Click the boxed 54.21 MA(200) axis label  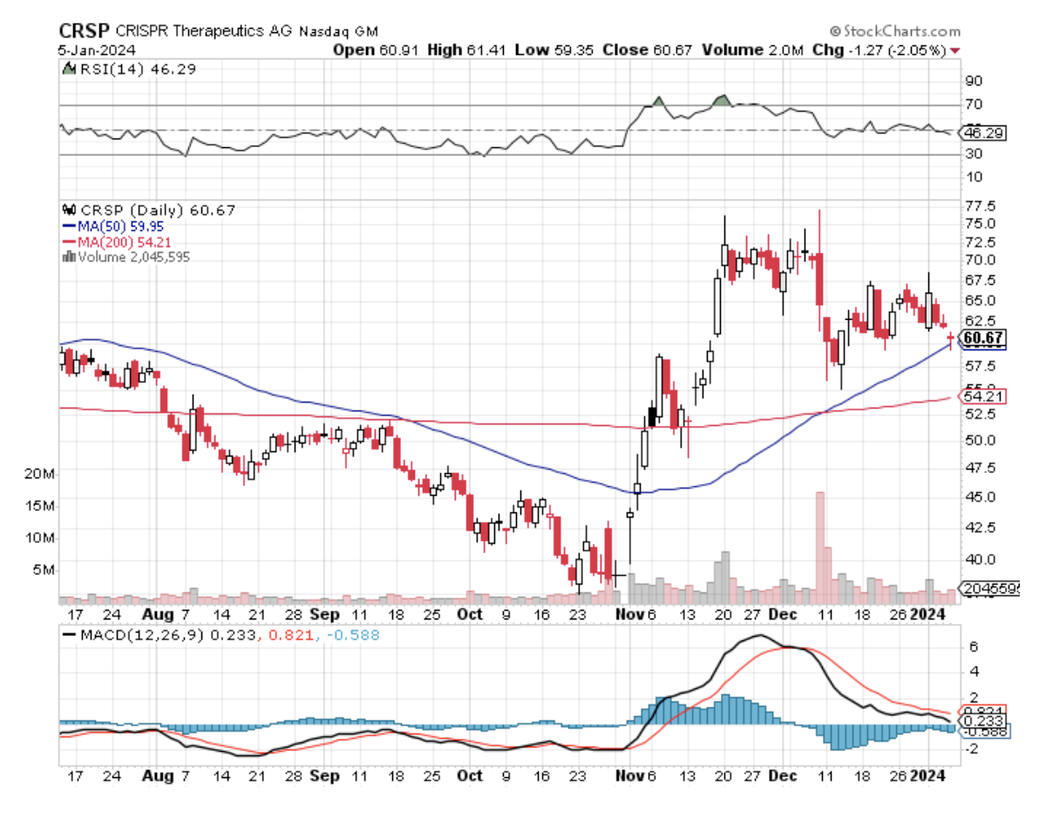click(x=981, y=396)
